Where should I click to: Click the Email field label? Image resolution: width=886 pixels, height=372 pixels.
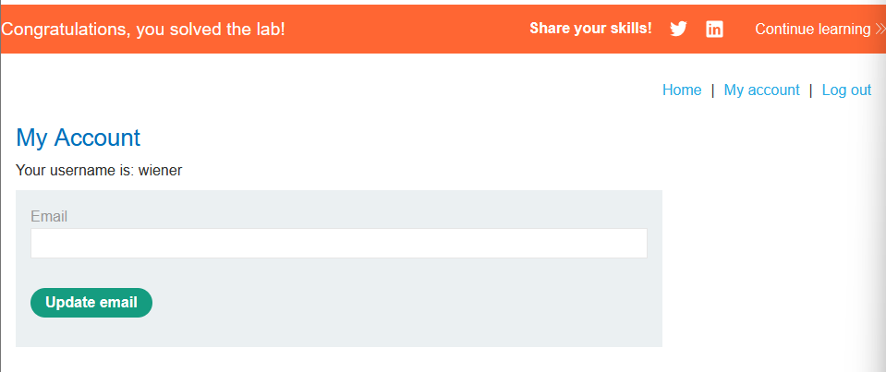click(x=49, y=216)
